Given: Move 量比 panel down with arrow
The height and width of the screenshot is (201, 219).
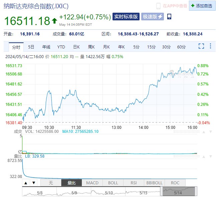Looking at the screenshot, I should coord(211,157).
